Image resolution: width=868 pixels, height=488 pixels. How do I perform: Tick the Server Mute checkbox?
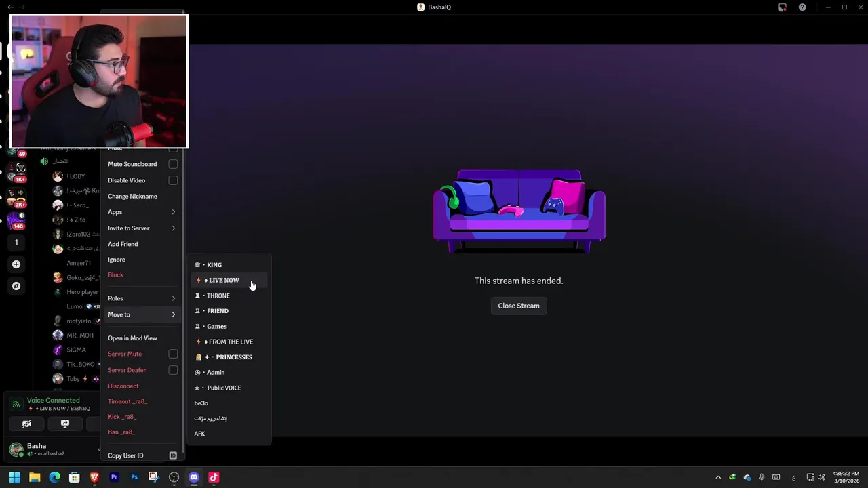[x=173, y=354]
